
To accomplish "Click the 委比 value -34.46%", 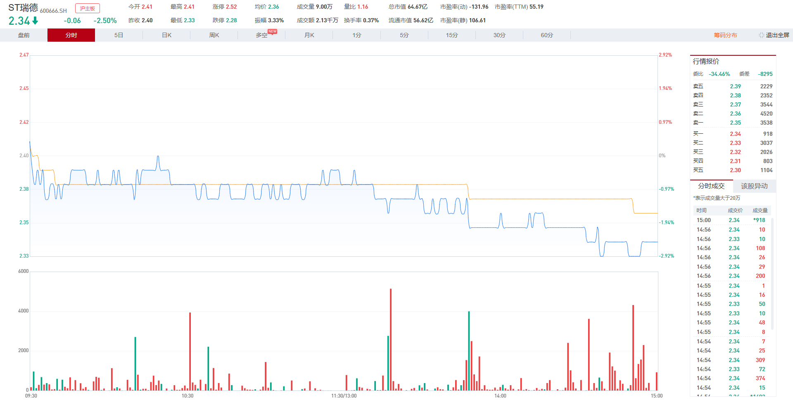I will coord(719,74).
